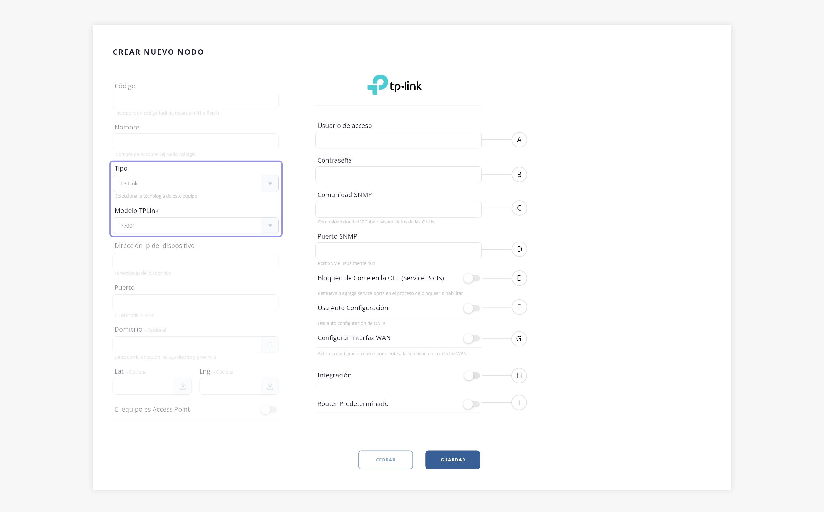Click the CERRAR button
The width and height of the screenshot is (824, 512).
click(x=385, y=460)
